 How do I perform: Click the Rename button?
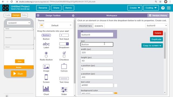(43, 8)
